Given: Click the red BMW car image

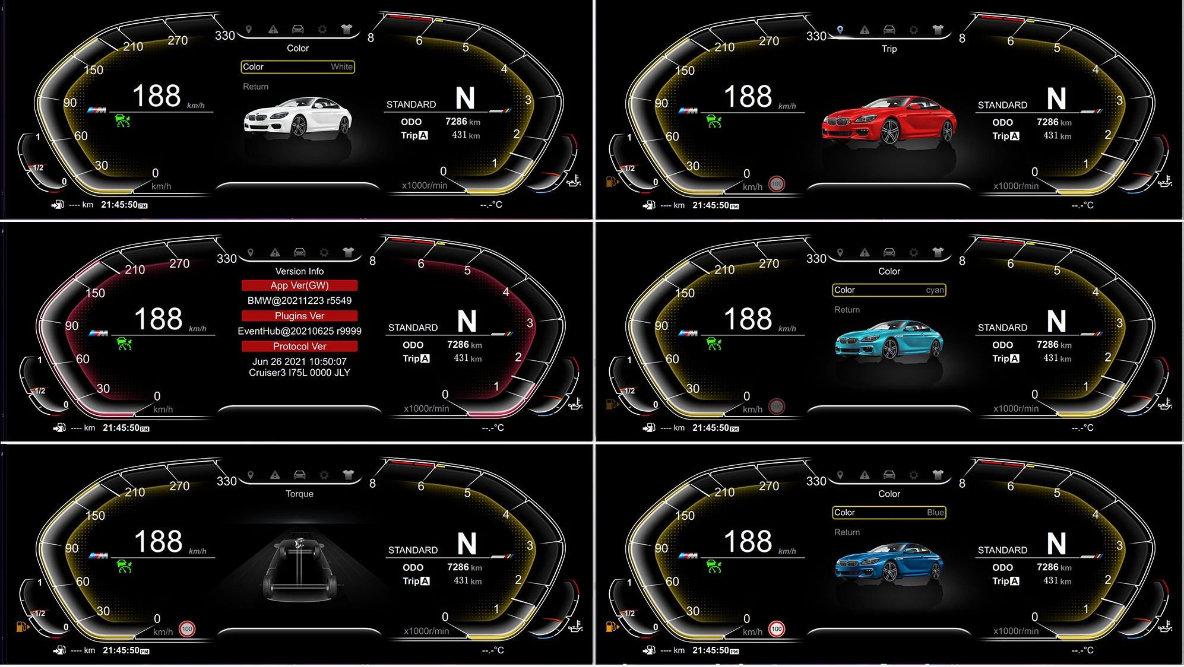Looking at the screenshot, I should click(x=889, y=120).
